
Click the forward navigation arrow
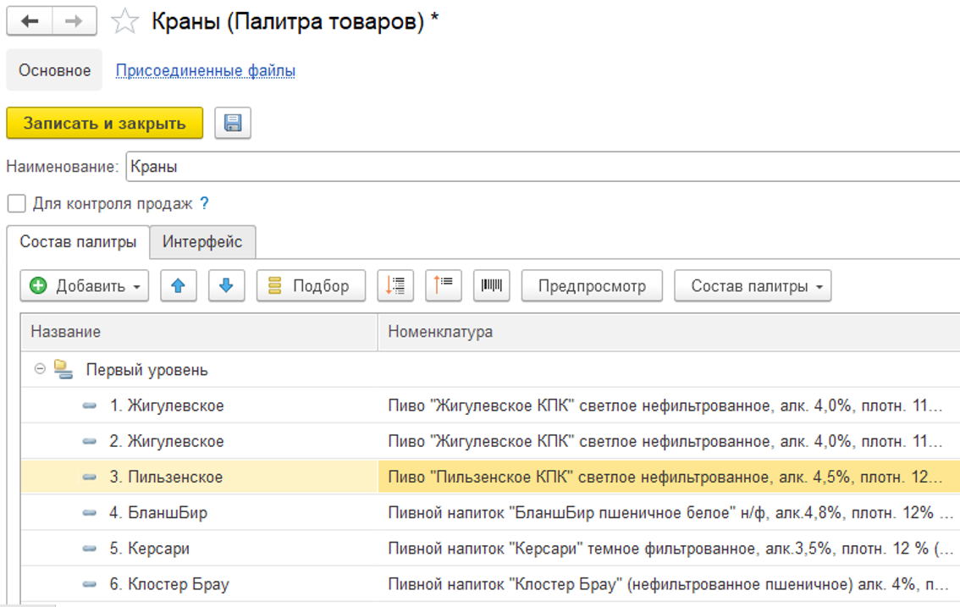pos(74,22)
